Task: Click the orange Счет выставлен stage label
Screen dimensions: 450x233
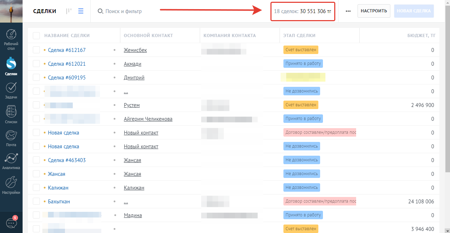Action: click(301, 50)
